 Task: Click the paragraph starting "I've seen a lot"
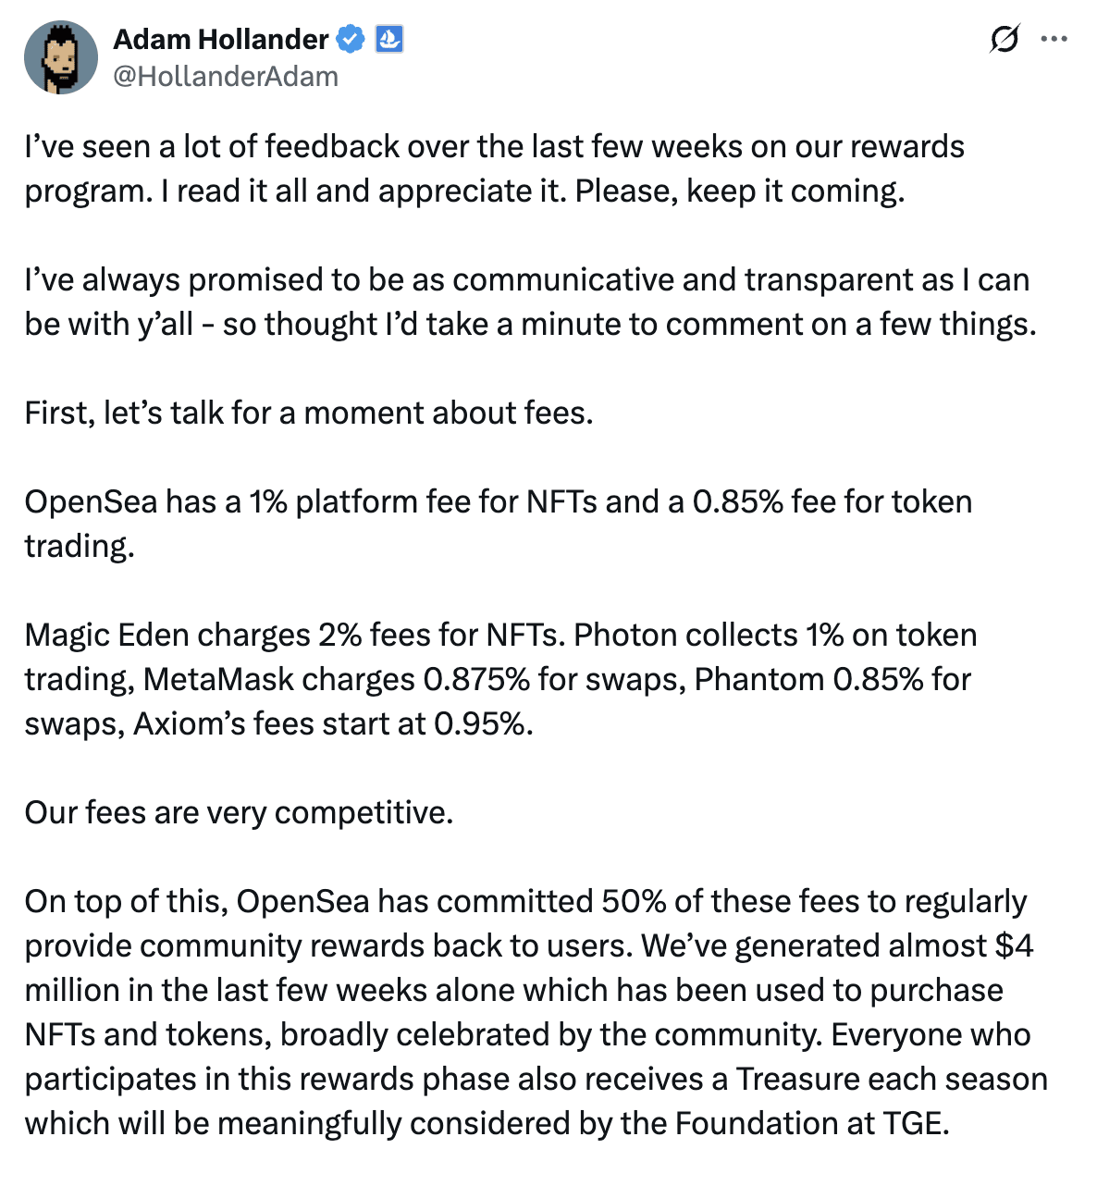(494, 147)
